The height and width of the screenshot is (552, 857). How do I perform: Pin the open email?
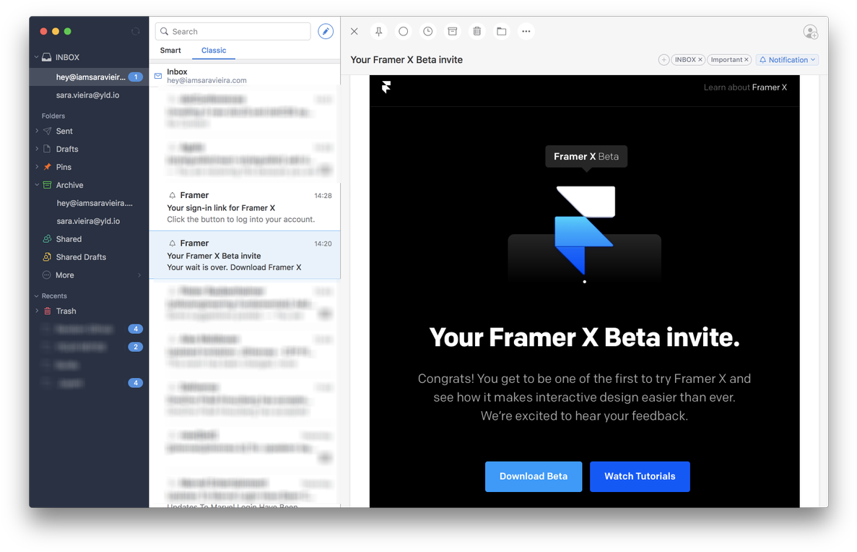coord(378,32)
